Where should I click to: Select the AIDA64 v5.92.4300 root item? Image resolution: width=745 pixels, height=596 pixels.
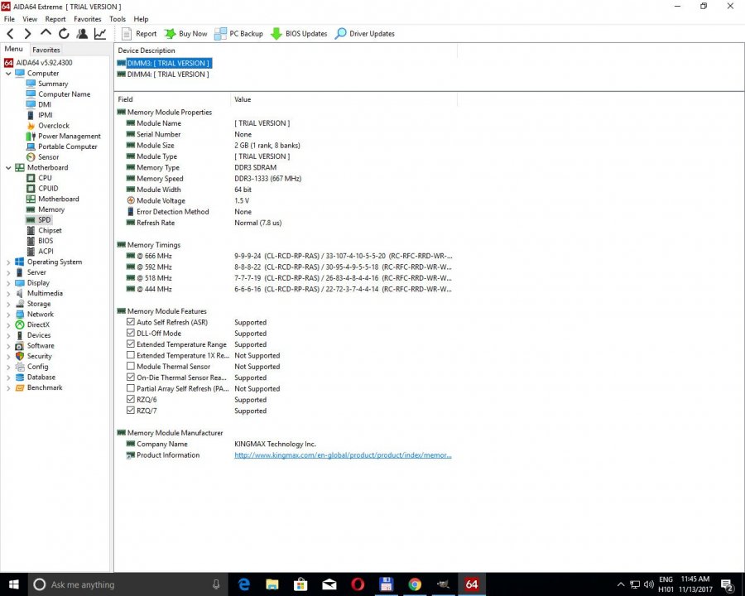tap(44, 63)
